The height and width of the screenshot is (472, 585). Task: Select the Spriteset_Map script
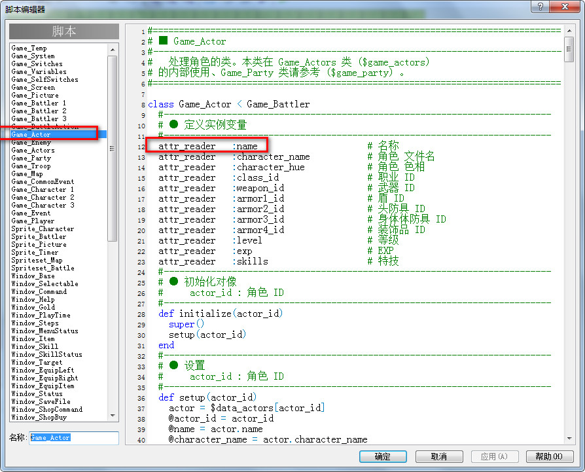click(x=37, y=260)
